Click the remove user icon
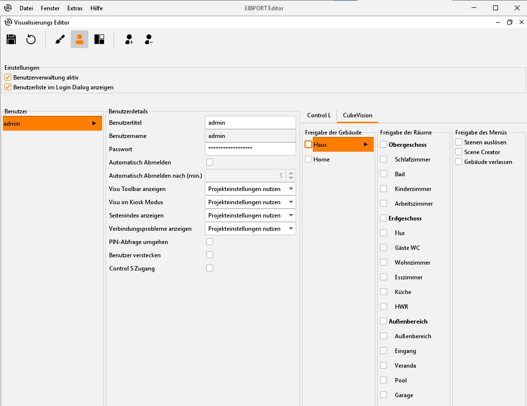The height and width of the screenshot is (406, 527). point(149,40)
